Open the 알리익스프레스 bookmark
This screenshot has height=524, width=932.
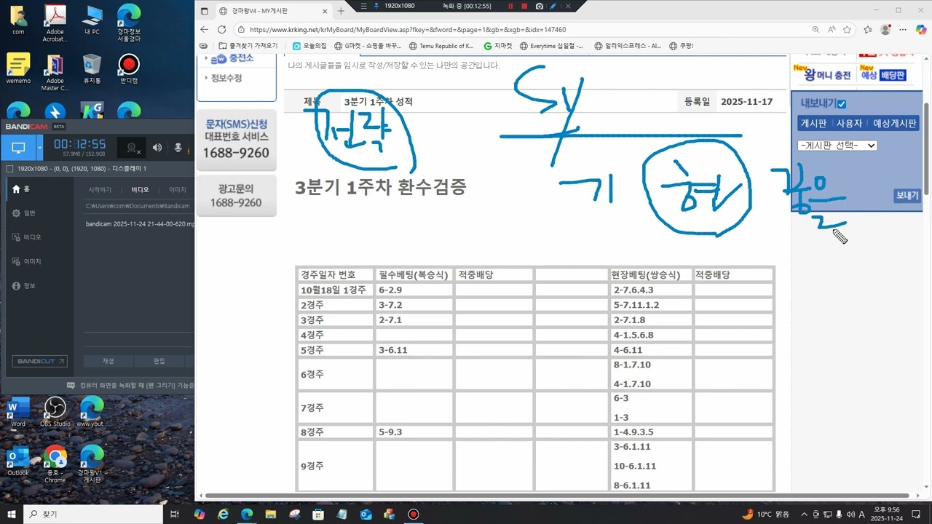[628, 46]
